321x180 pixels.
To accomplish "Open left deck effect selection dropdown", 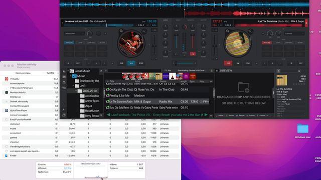I will pos(75,33).
